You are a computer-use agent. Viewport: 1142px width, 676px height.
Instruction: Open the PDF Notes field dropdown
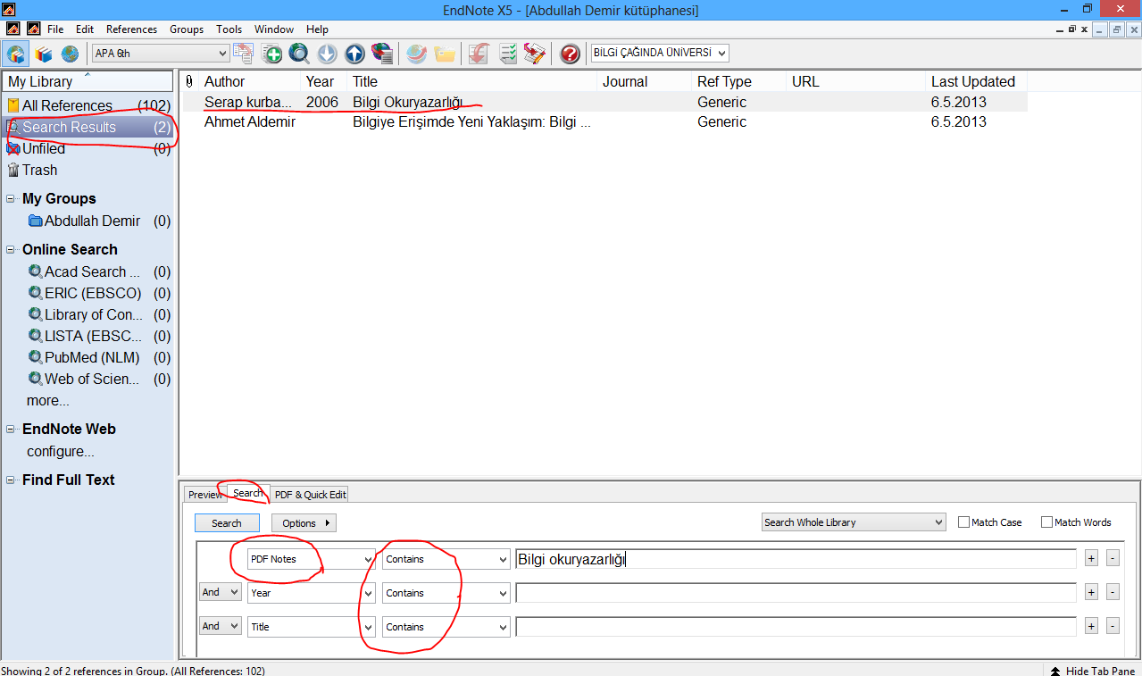click(x=312, y=559)
